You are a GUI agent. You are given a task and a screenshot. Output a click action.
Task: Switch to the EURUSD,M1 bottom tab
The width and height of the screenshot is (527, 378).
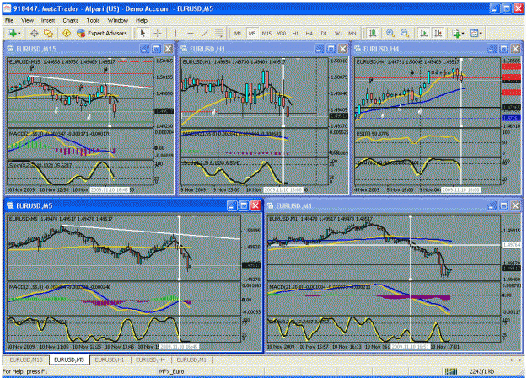pyautogui.click(x=191, y=359)
